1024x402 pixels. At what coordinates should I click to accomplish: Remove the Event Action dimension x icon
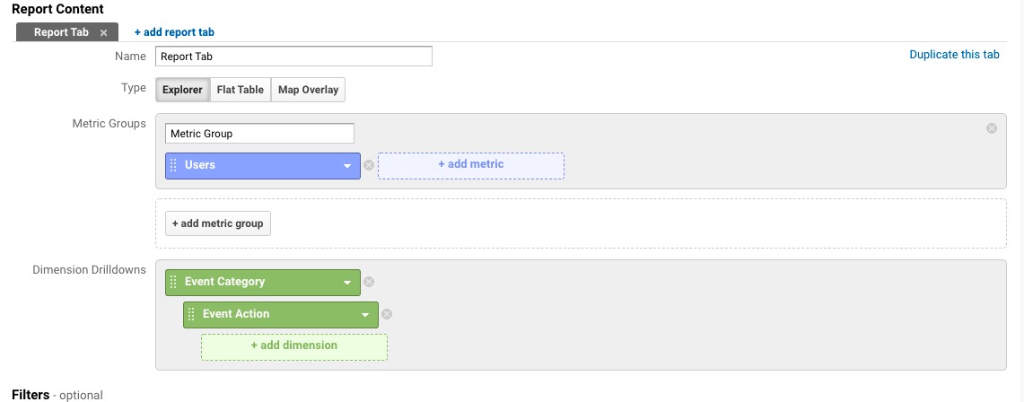click(387, 314)
